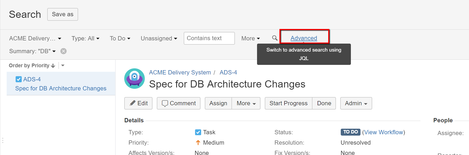Open the ACME Delivery project filter dropdown
This screenshot has height=155, width=469.
(35, 38)
